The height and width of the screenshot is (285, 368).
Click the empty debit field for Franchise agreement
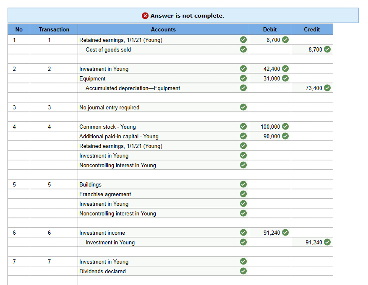pyautogui.click(x=270, y=194)
